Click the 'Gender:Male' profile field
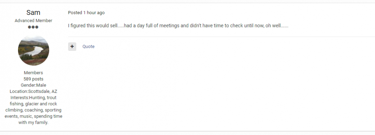375x135 pixels. pyautogui.click(x=33, y=85)
